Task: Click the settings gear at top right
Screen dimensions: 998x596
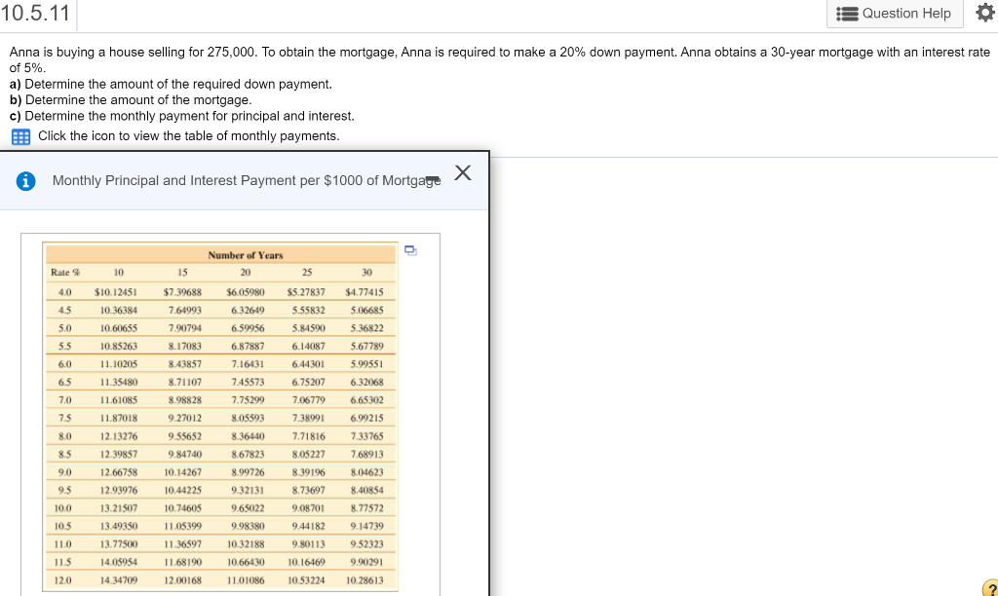Action: [984, 14]
